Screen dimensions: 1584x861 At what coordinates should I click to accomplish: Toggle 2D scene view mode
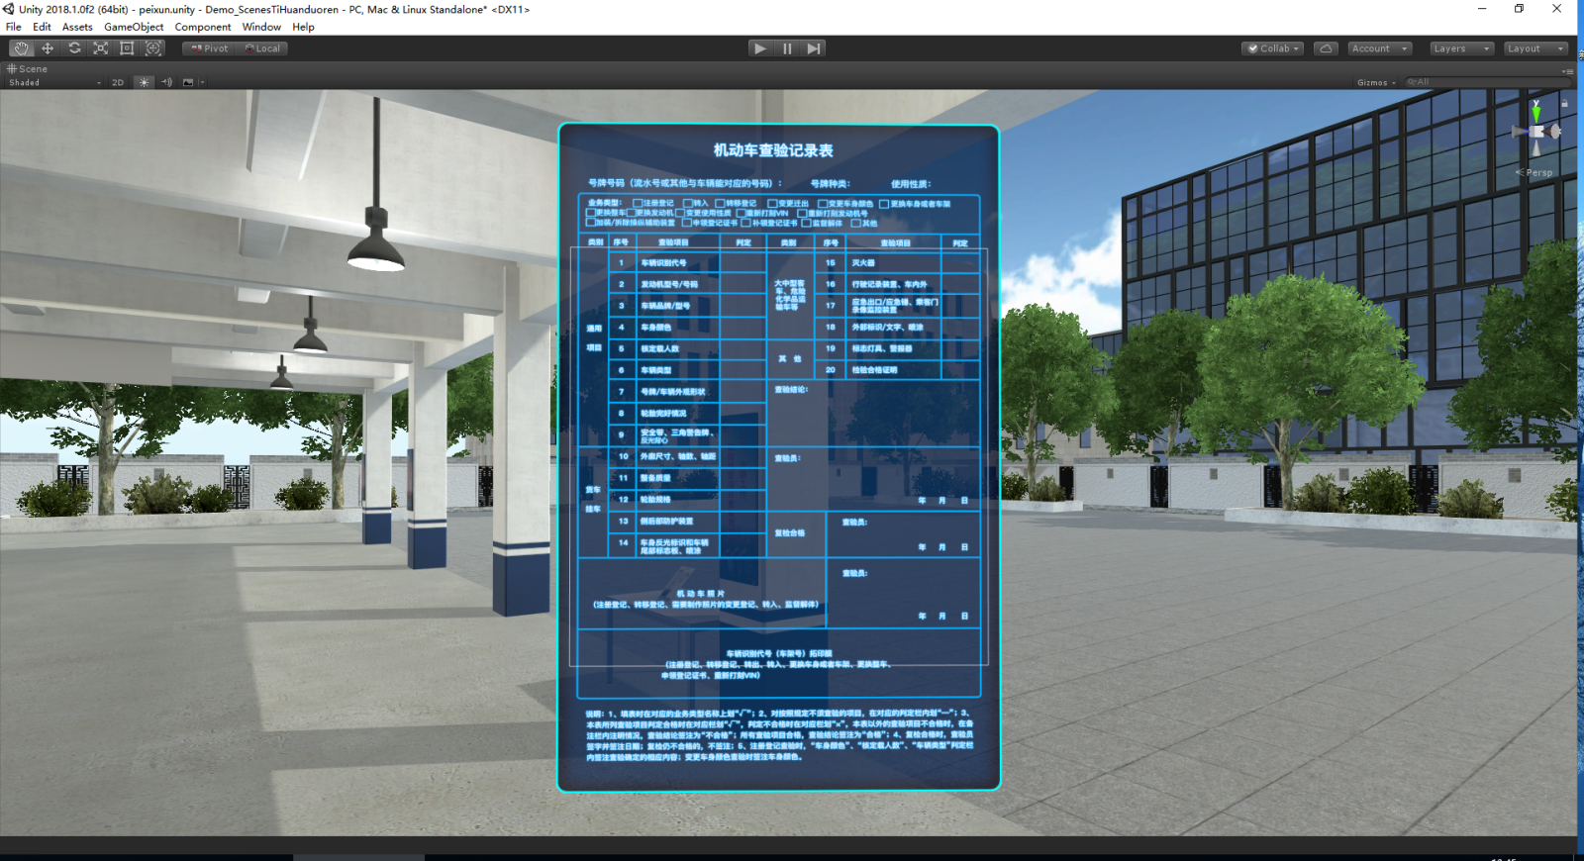click(x=118, y=83)
